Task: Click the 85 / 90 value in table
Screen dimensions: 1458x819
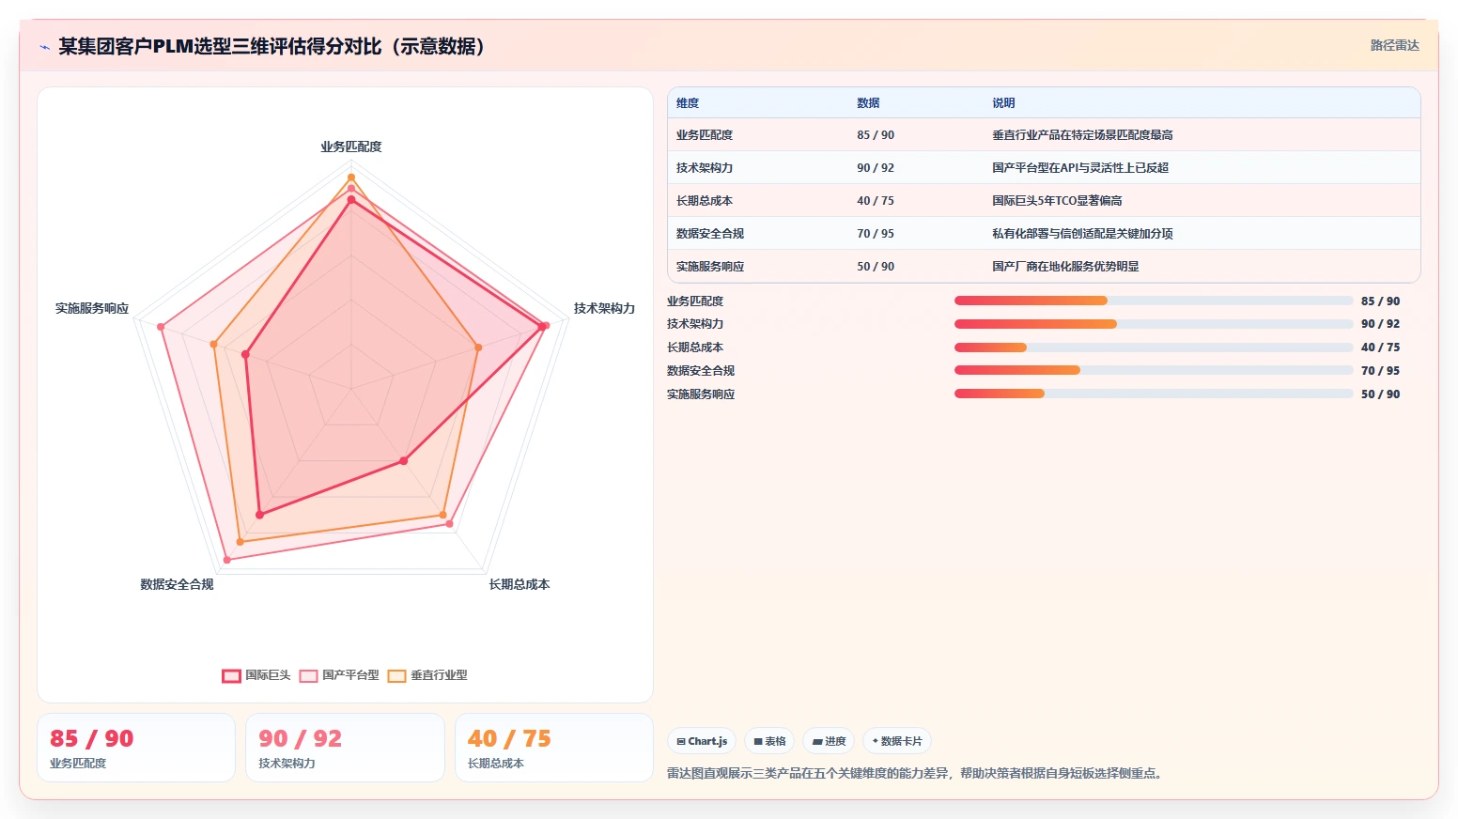Action: [x=876, y=135]
